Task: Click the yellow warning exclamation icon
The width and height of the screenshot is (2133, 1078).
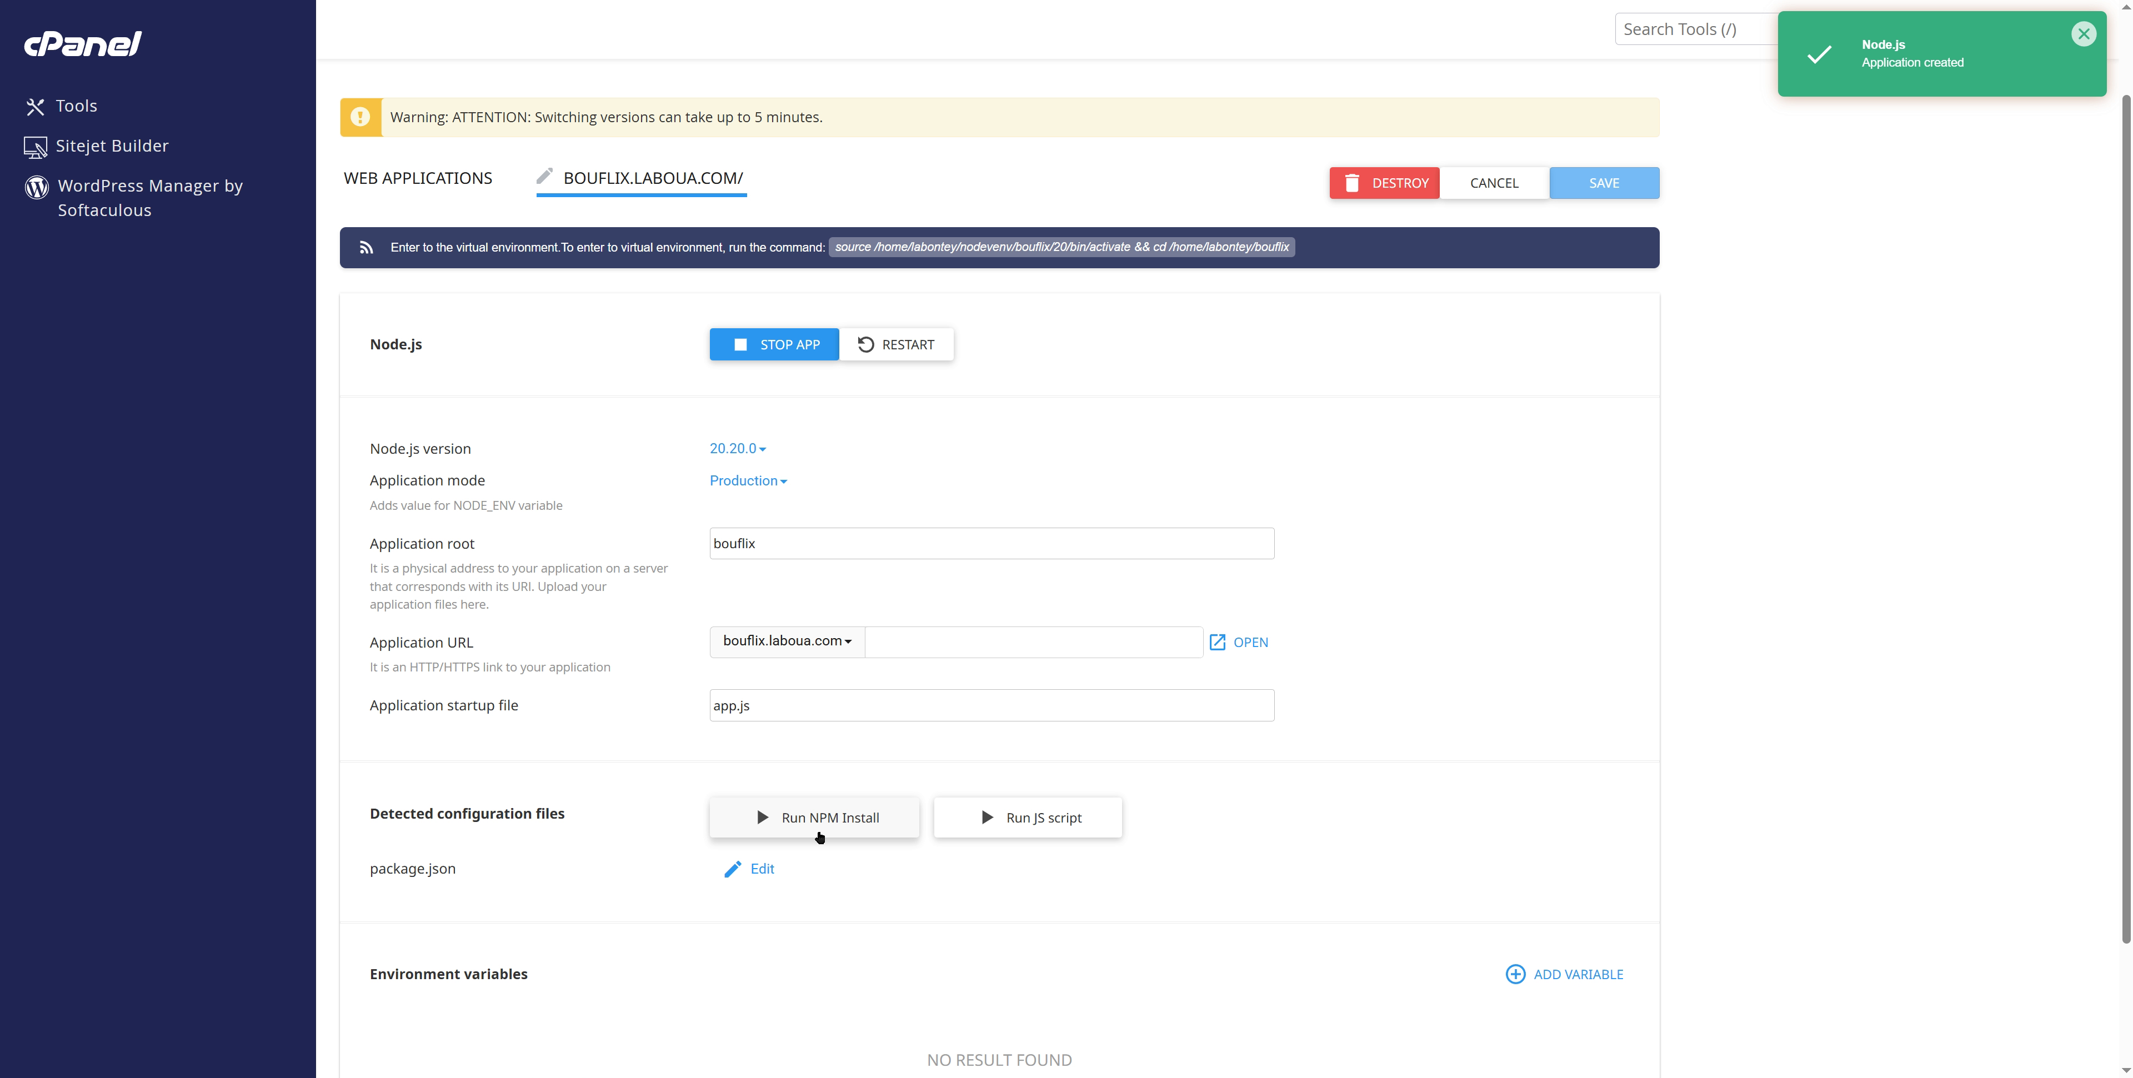Action: point(360,117)
